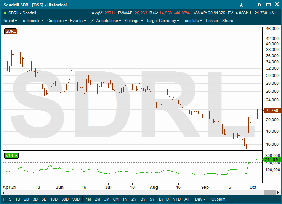Select the 6M time range

coord(116,199)
